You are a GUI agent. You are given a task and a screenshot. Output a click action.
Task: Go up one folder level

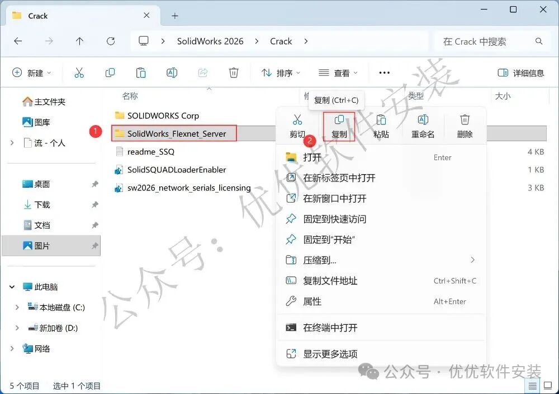pos(79,41)
